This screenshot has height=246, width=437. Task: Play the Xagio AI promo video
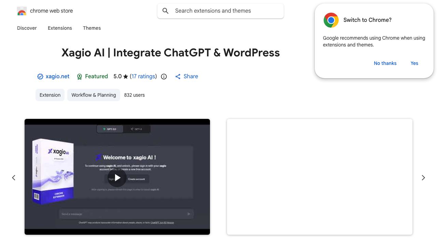pos(117,178)
